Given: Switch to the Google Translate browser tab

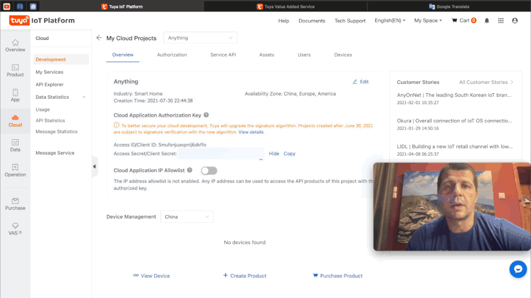Looking at the screenshot, I should point(449,6).
